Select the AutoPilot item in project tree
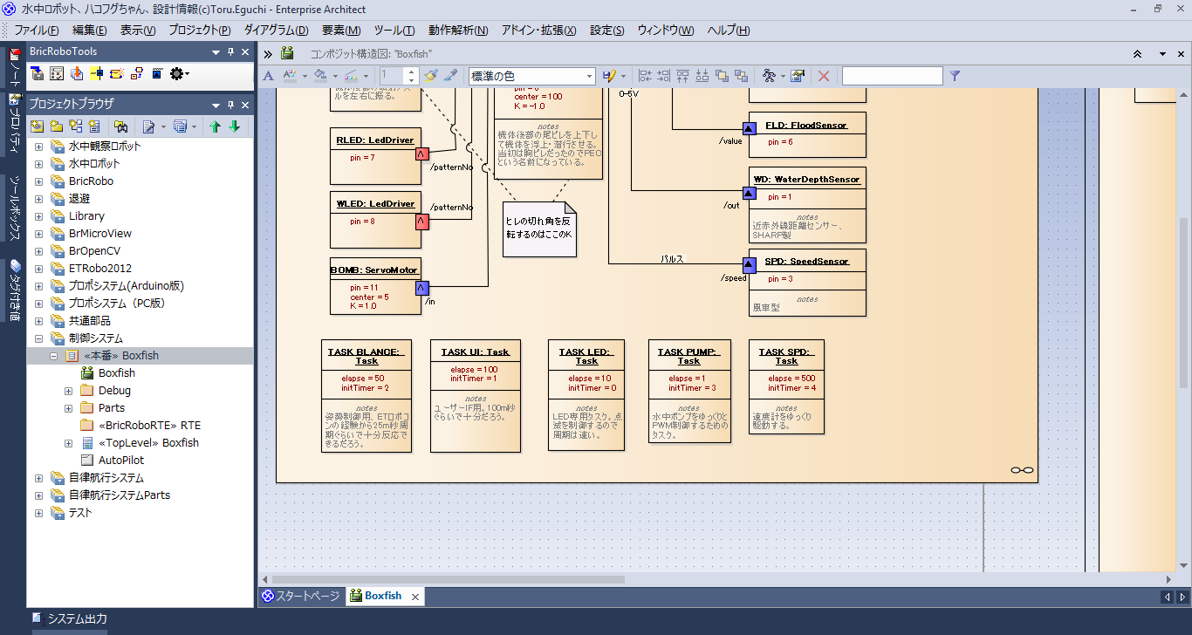Screen dimensions: 1192x635 121,461
